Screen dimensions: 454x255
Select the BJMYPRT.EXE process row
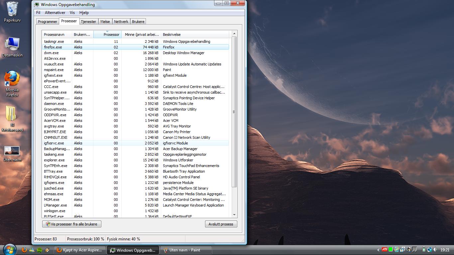136,132
